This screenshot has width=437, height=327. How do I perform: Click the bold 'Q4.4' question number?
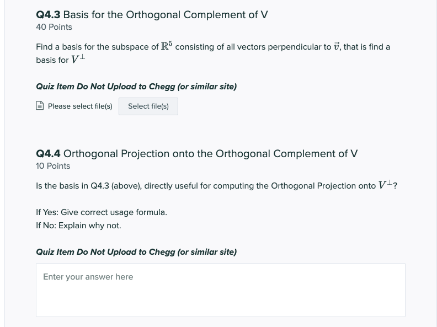tap(48, 153)
